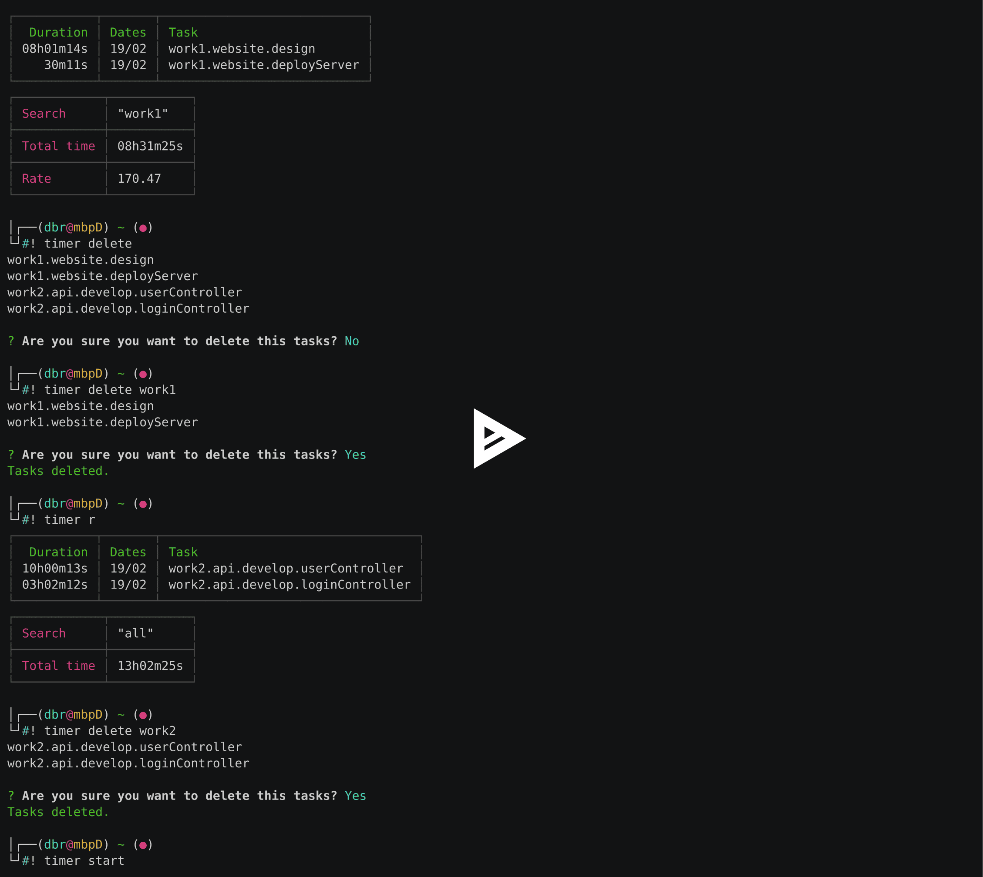
Task: Click "timer delete work2" command line
Action: click(110, 731)
